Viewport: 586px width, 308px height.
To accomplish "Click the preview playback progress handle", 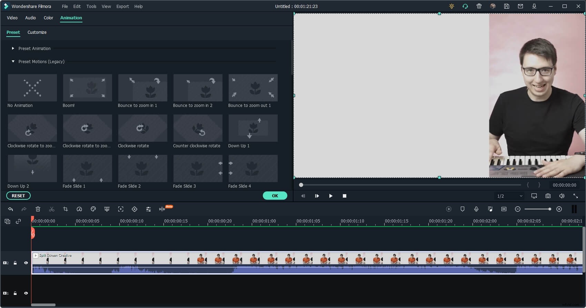I will 301,185.
